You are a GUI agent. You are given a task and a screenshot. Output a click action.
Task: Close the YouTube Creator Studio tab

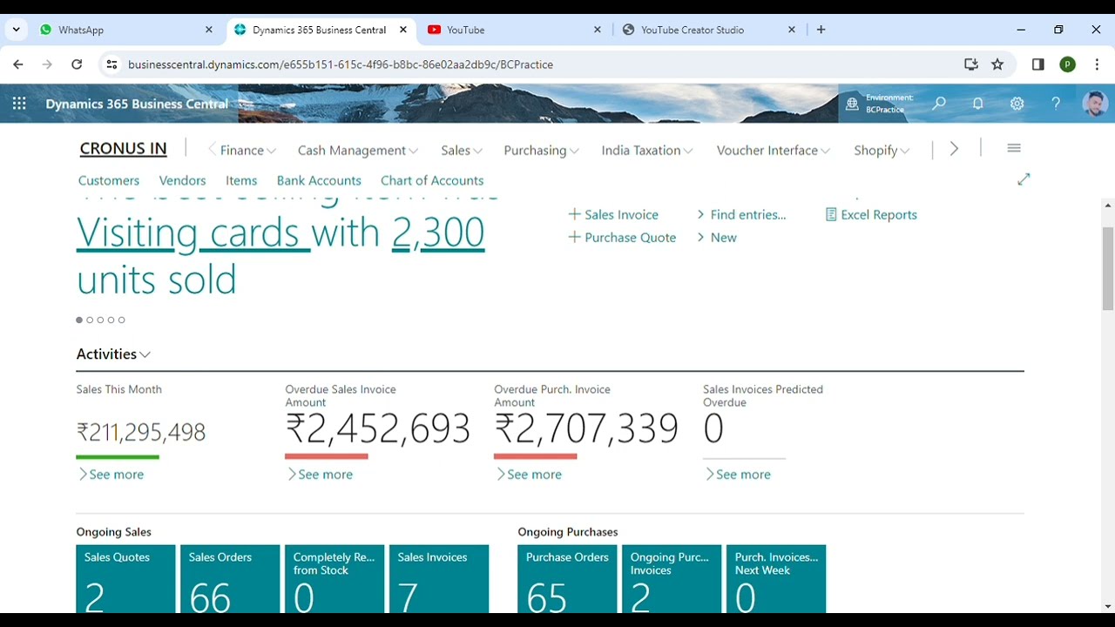(x=791, y=30)
